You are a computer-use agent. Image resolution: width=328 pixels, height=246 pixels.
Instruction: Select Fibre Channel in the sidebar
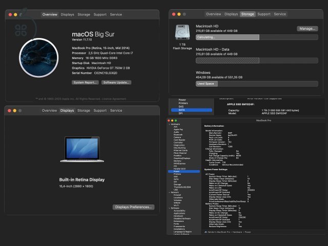(180, 153)
